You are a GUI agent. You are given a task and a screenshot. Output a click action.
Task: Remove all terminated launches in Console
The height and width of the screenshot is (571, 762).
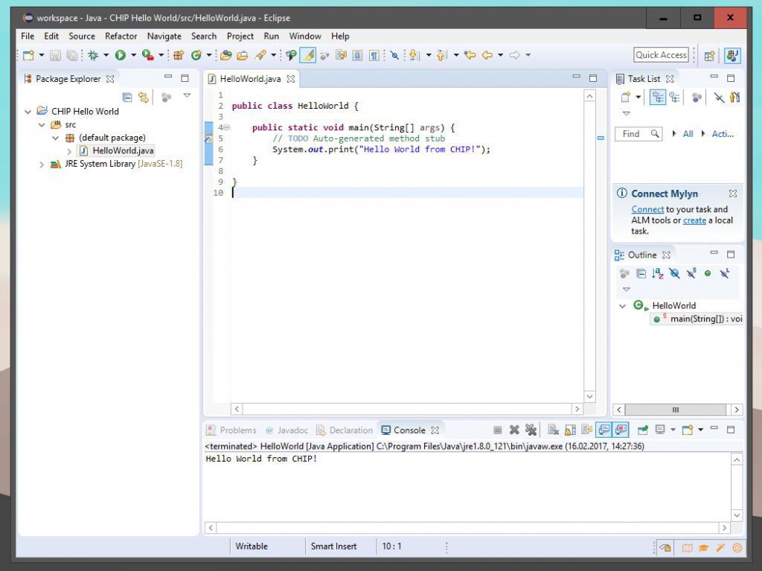click(531, 430)
